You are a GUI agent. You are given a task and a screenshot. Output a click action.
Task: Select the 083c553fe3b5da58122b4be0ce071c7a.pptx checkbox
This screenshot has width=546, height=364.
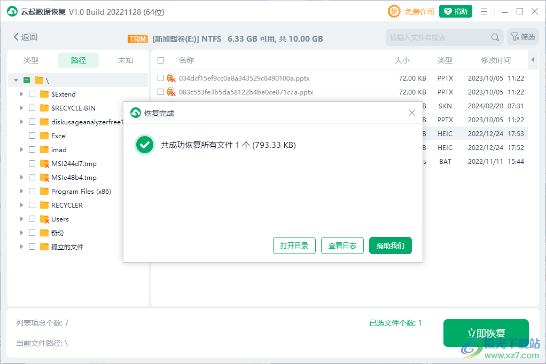161,92
